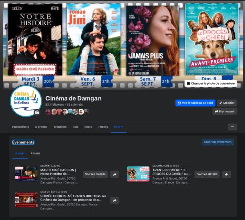Image resolution: width=245 pixels, height=220 pixels.
Task: Open the Reels tab
Action: 88,127
